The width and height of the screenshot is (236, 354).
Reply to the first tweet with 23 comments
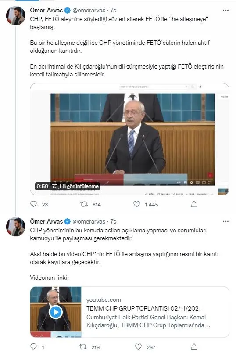(x=34, y=204)
